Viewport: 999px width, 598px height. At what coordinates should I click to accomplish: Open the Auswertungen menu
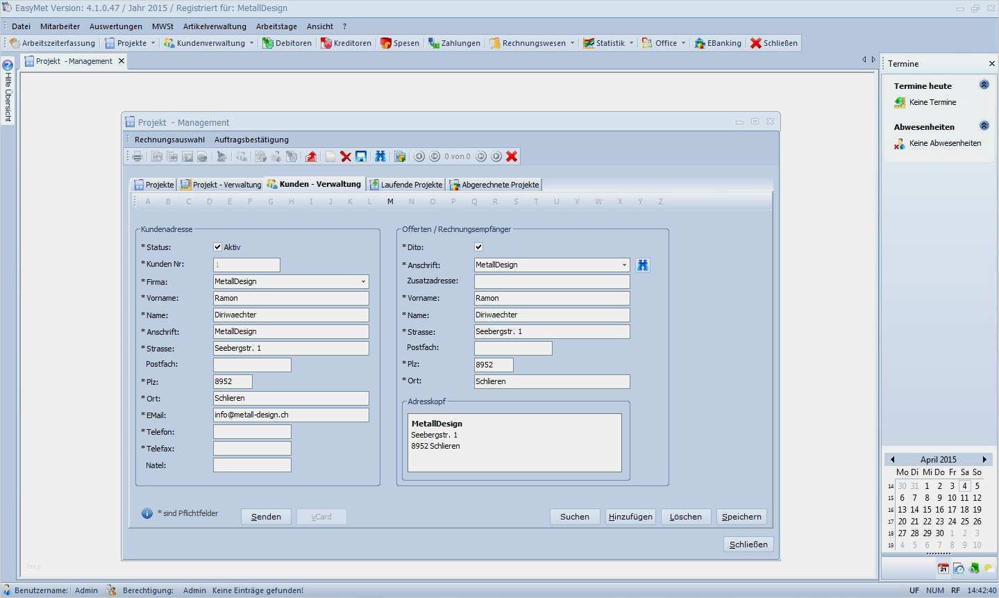tap(115, 26)
